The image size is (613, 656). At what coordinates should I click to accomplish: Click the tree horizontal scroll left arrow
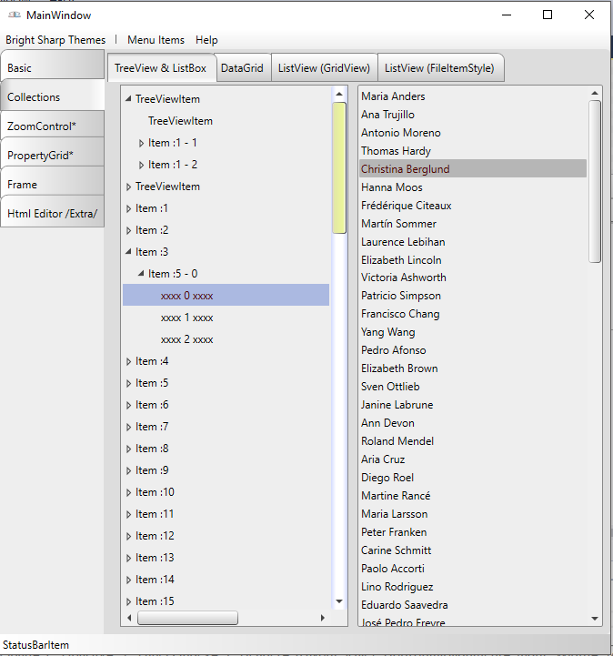[x=128, y=618]
